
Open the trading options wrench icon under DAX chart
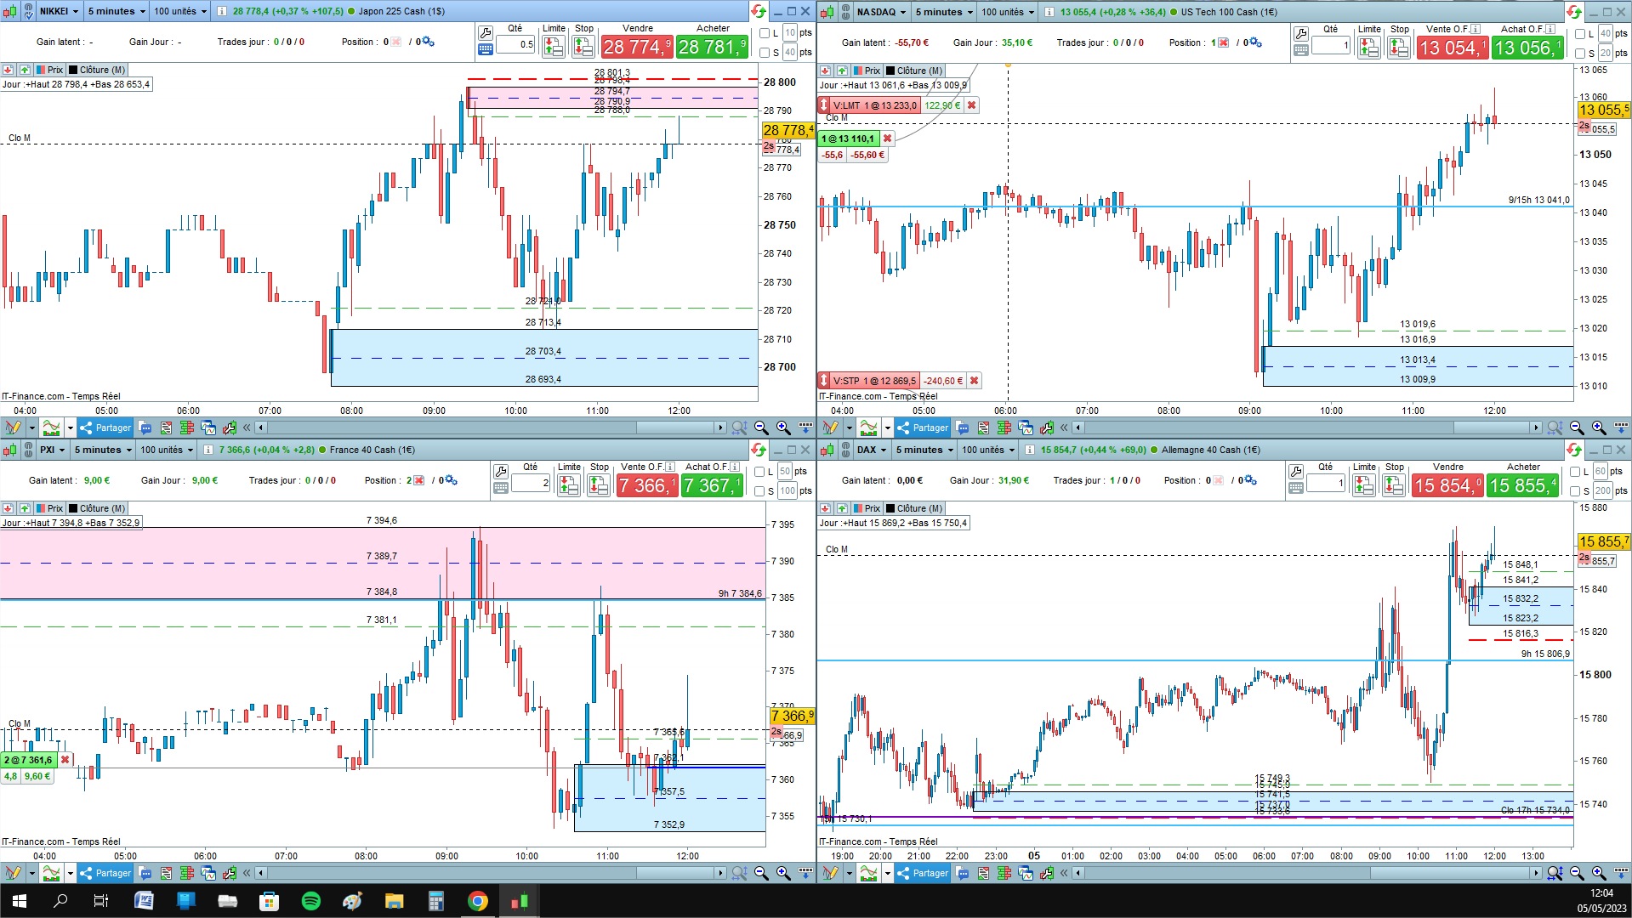tap(1047, 873)
